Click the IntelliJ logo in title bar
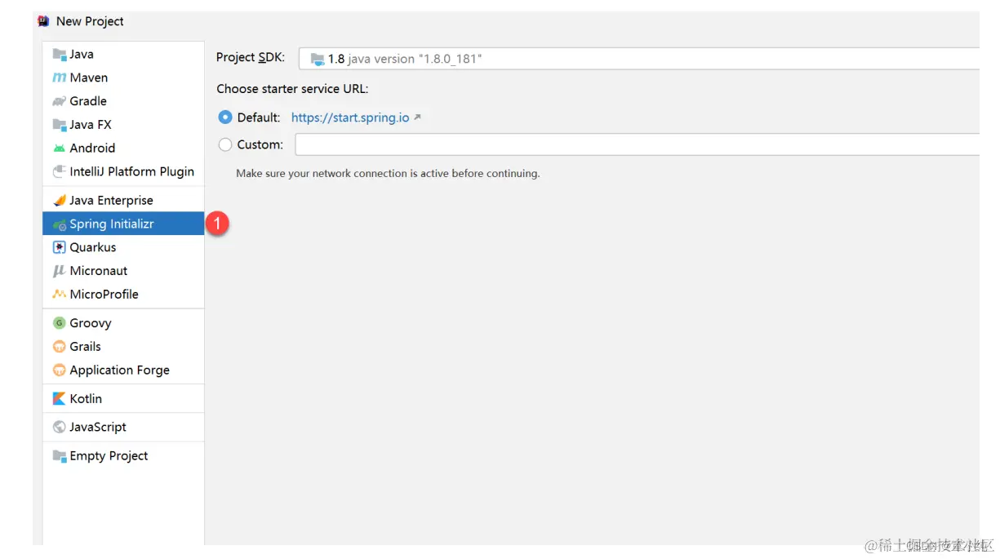Screen dimensions: 1000x559 (x=43, y=21)
